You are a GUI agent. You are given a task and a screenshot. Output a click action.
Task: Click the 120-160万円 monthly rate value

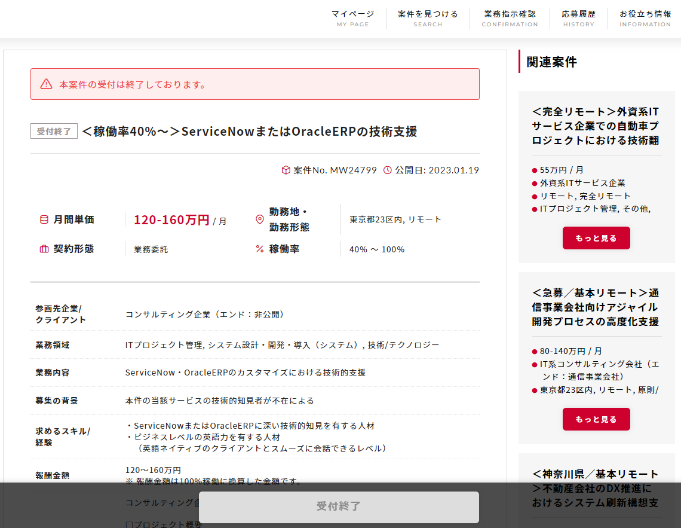point(171,220)
